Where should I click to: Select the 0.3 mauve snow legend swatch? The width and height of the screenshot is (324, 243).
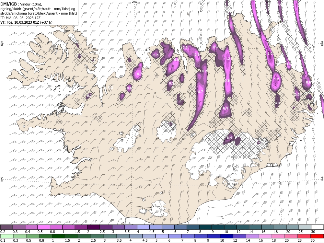coord(19,227)
